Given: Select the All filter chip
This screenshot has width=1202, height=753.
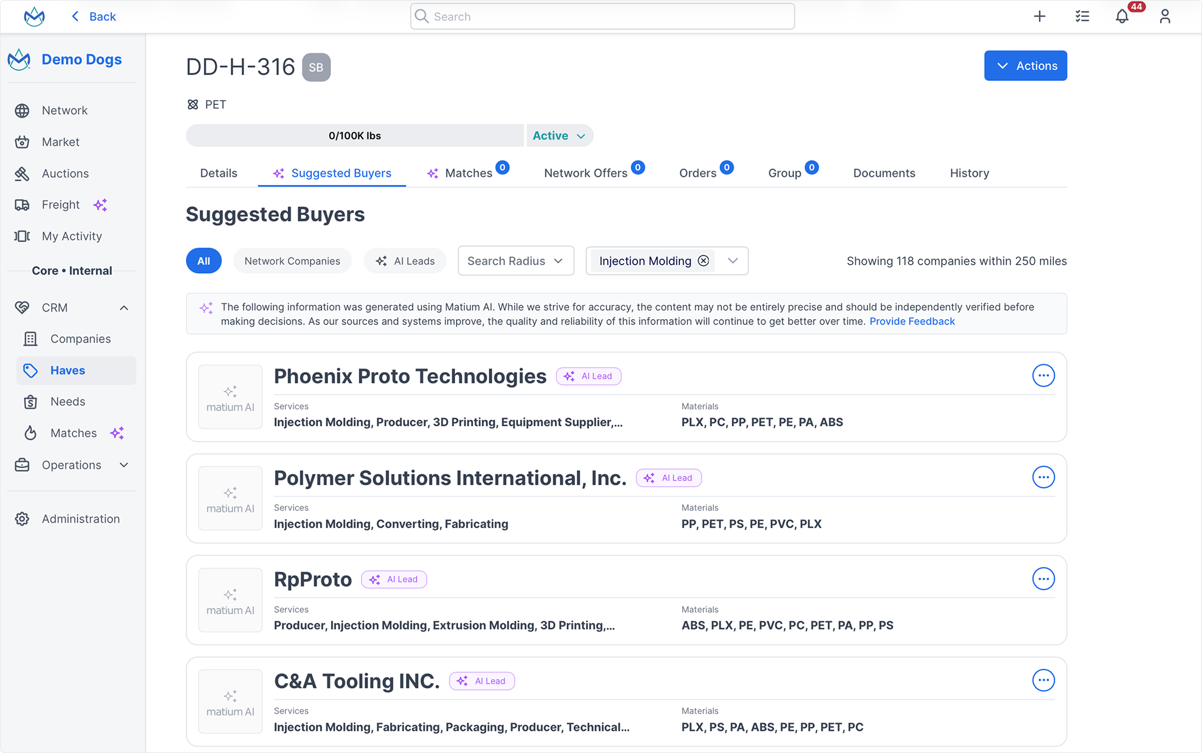Looking at the screenshot, I should [x=203, y=260].
